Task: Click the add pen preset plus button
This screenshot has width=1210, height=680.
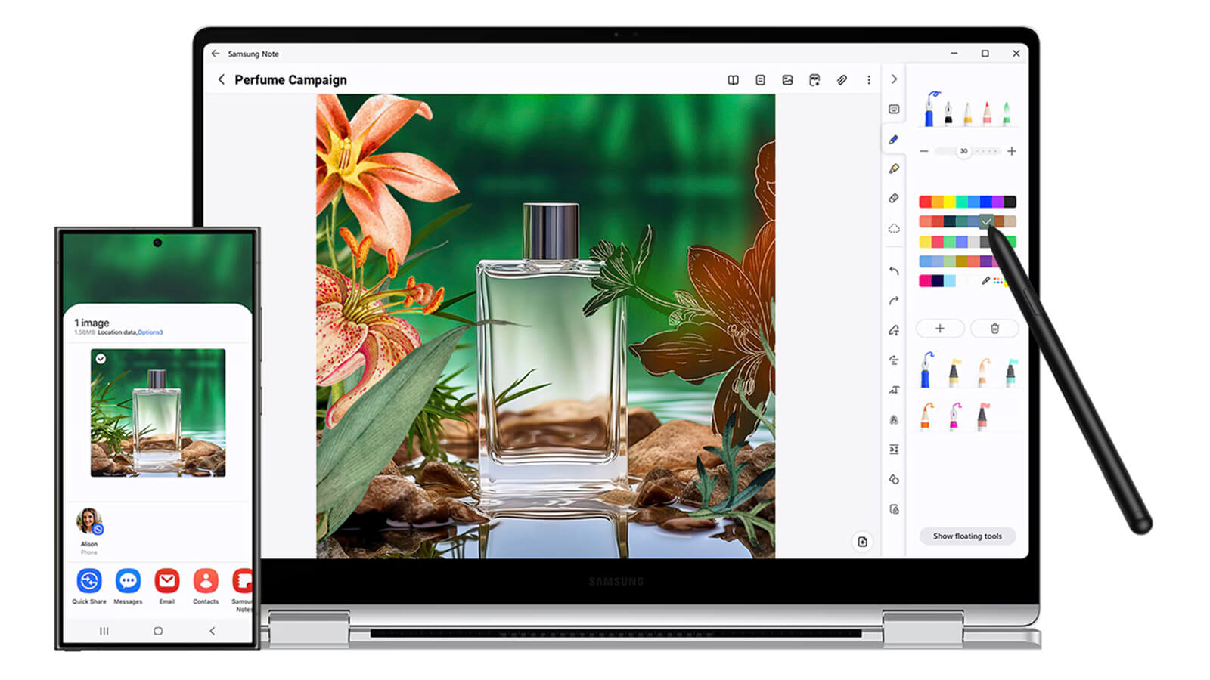Action: [x=940, y=329]
